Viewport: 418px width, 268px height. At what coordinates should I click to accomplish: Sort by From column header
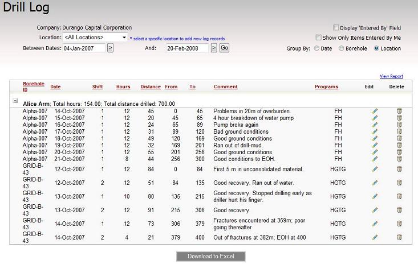(x=171, y=86)
